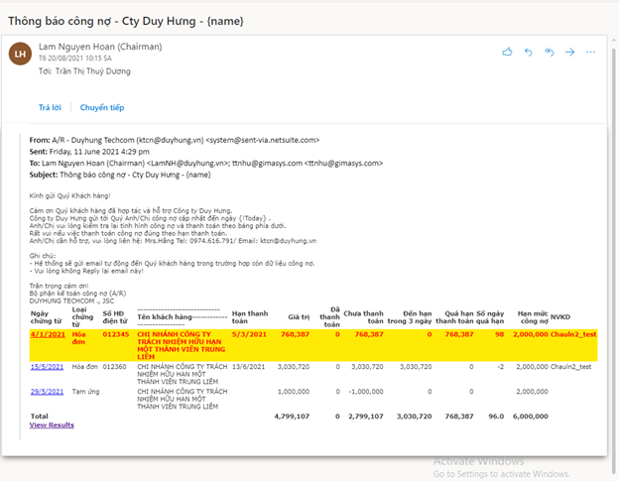Click the Chuyển tiếp forward link
The width and height of the screenshot is (619, 481).
click(102, 107)
